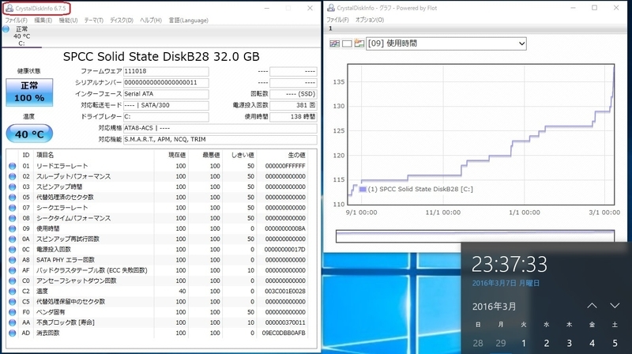Click status icon for 02 スループットパフォーマンス row

(13, 176)
